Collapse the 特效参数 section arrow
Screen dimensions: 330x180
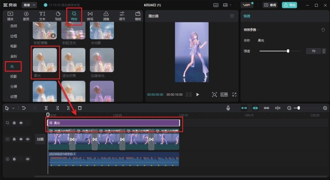coord(258,30)
